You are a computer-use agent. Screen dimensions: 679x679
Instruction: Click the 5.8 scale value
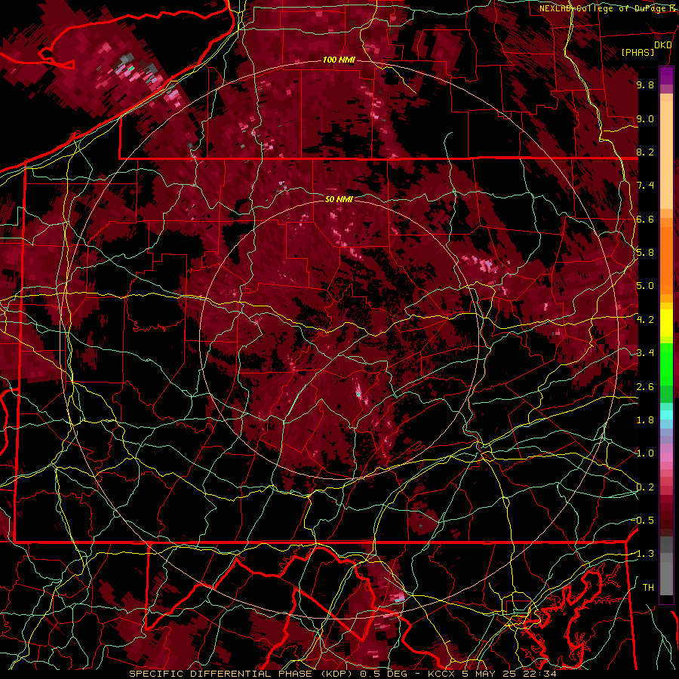[x=645, y=253]
